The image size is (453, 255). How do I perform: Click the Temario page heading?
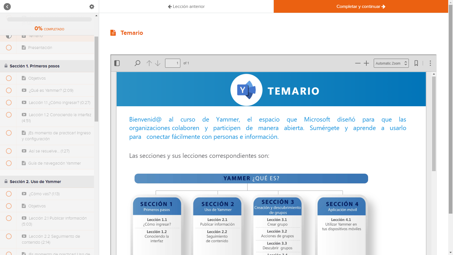(132, 33)
